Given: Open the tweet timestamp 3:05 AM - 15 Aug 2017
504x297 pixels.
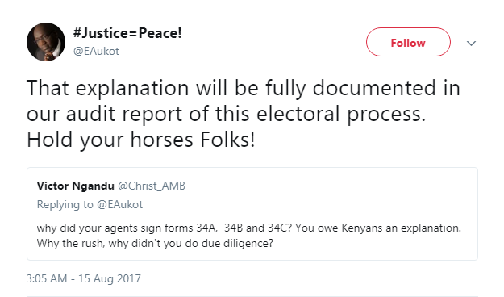Looking at the screenshot, I should pyautogui.click(x=84, y=278).
